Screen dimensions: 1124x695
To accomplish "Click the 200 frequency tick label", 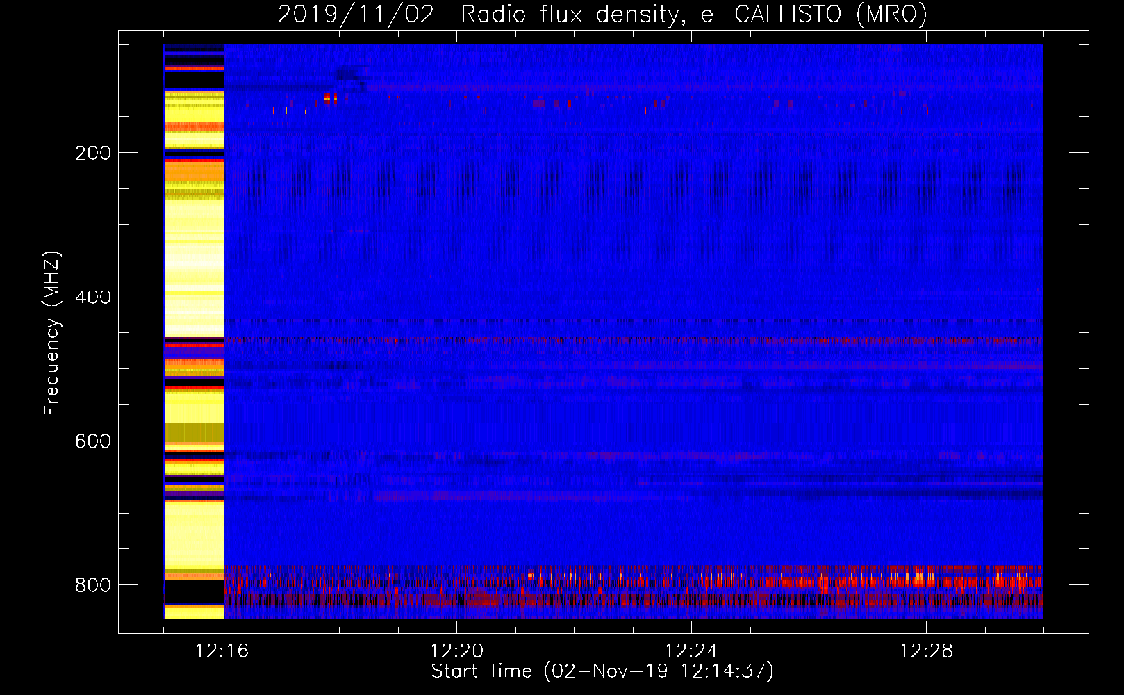I will (x=93, y=153).
